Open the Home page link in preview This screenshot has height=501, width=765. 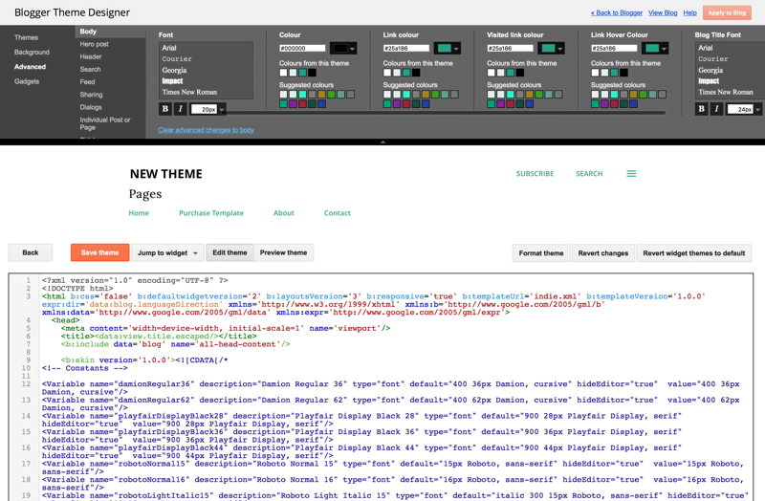[139, 213]
